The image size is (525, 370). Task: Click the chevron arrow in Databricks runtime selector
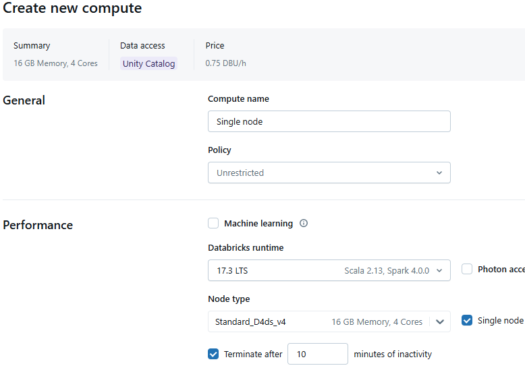[439, 271]
